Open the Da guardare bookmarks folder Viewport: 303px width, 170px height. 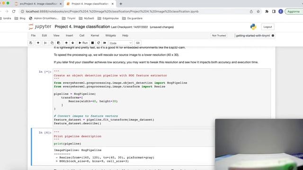point(133,18)
